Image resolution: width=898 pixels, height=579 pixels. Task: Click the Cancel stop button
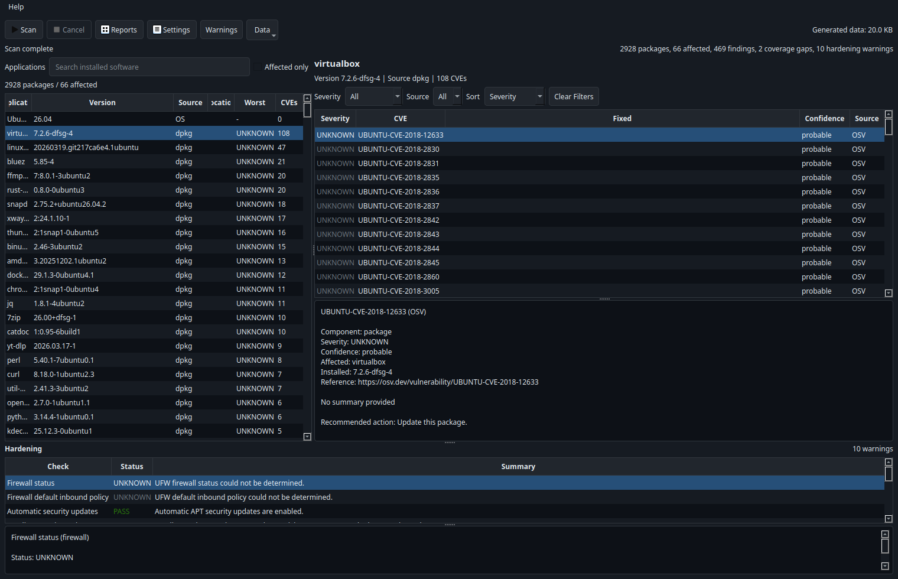tap(69, 30)
